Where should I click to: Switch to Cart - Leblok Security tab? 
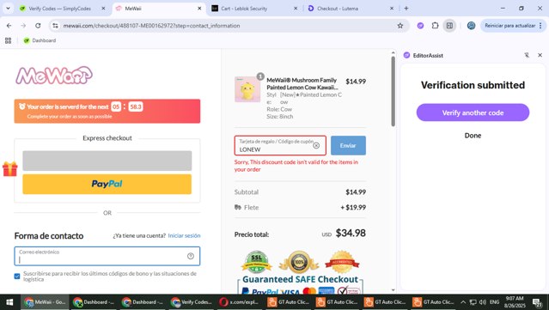[x=244, y=9]
